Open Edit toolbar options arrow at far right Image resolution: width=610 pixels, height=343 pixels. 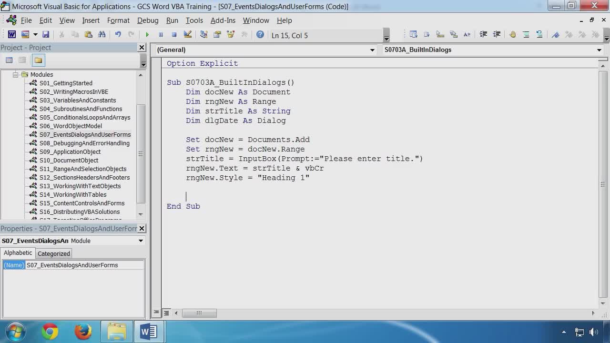[607, 36]
